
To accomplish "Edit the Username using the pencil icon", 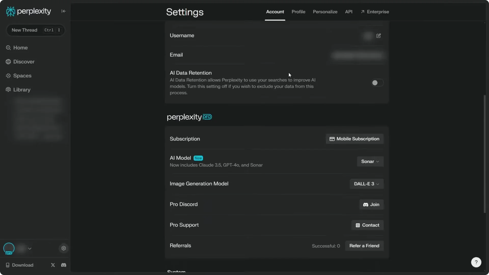I will [378, 36].
